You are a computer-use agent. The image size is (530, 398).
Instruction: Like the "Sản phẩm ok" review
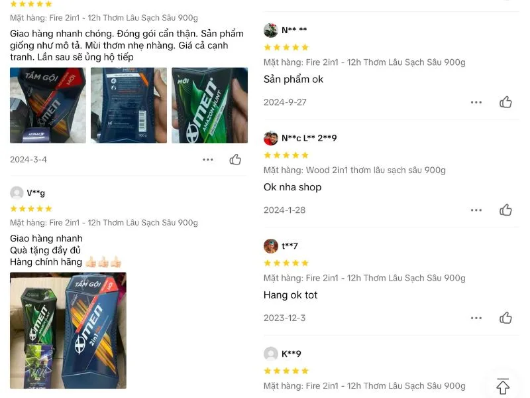tap(506, 101)
